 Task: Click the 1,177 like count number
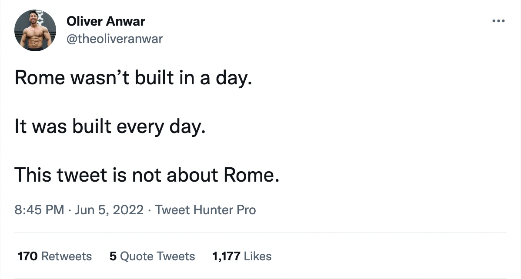pos(226,256)
